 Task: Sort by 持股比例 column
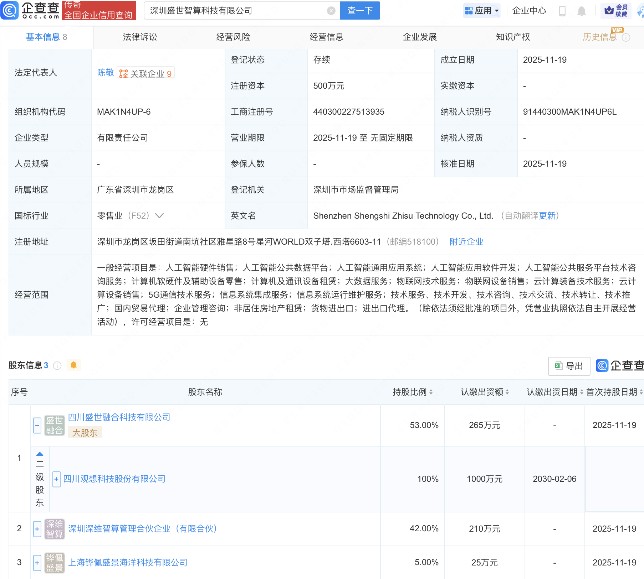[413, 392]
